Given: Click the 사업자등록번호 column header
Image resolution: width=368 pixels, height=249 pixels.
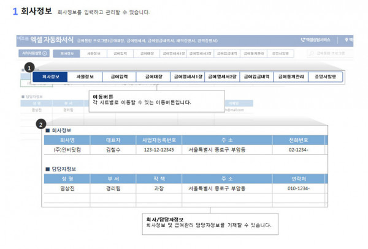Looking at the screenshot, I should click(159, 140).
